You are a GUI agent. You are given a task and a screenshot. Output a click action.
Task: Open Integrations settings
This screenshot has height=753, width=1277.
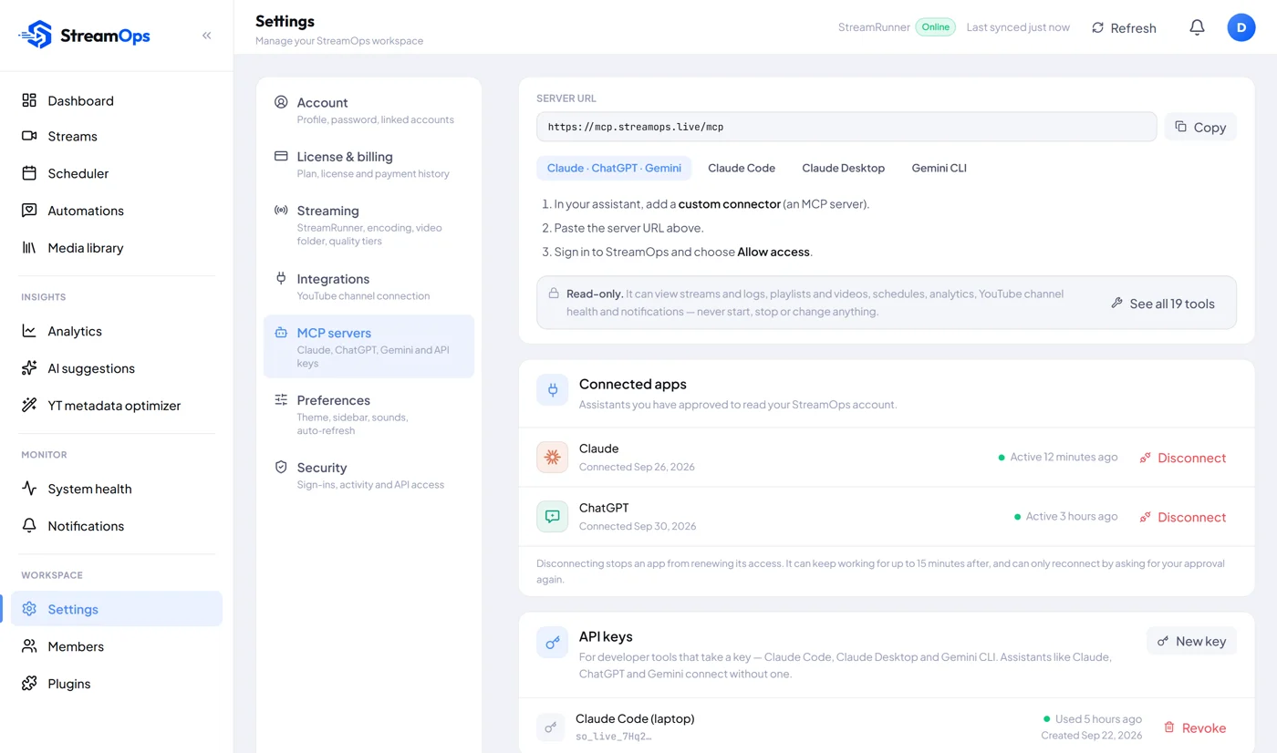point(369,286)
